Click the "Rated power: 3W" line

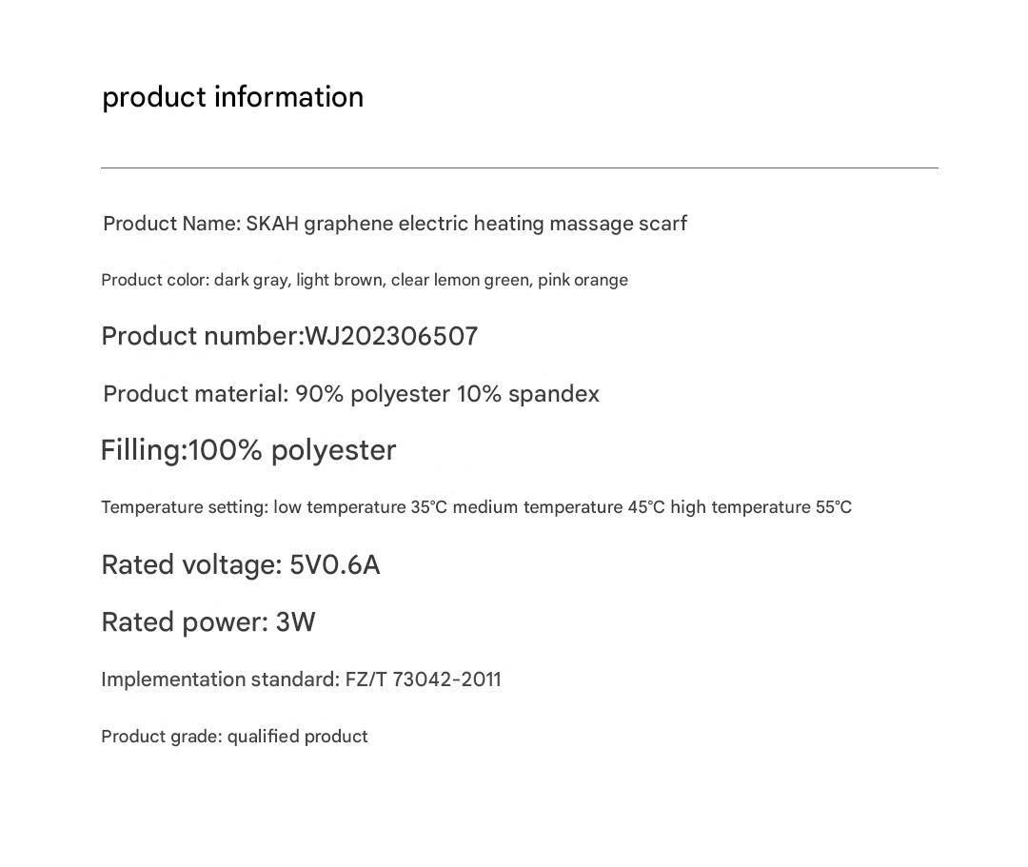click(208, 622)
